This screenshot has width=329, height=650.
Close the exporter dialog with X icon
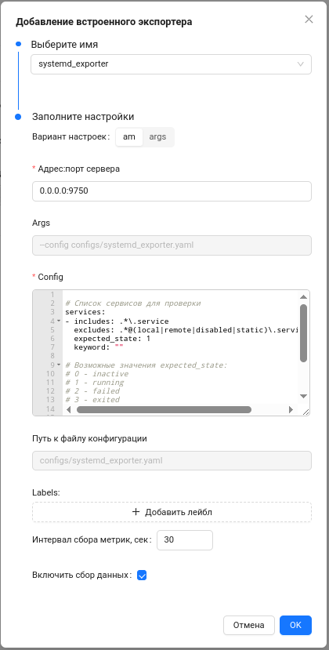pos(309,19)
